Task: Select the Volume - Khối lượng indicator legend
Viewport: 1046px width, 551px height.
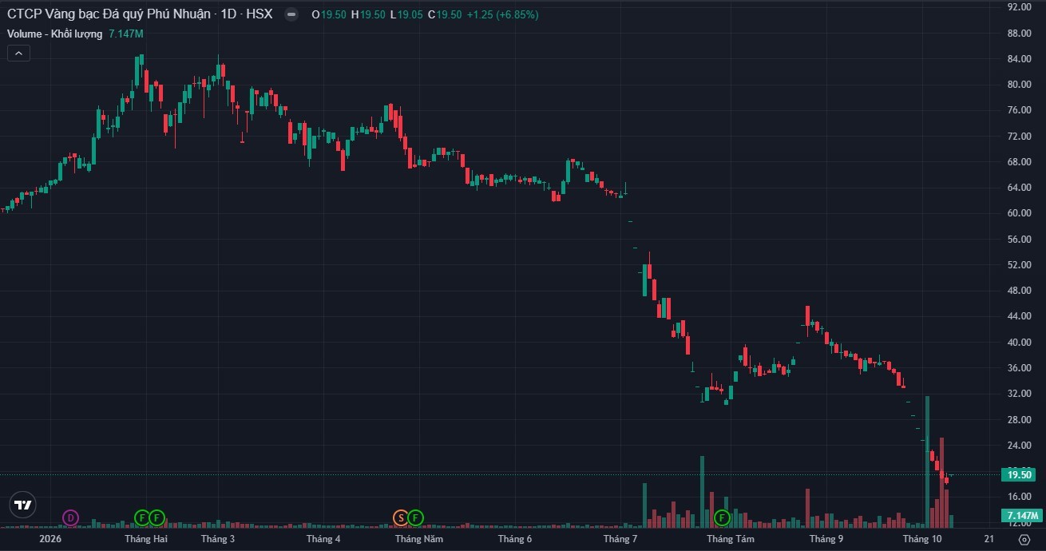Action: (x=55, y=34)
